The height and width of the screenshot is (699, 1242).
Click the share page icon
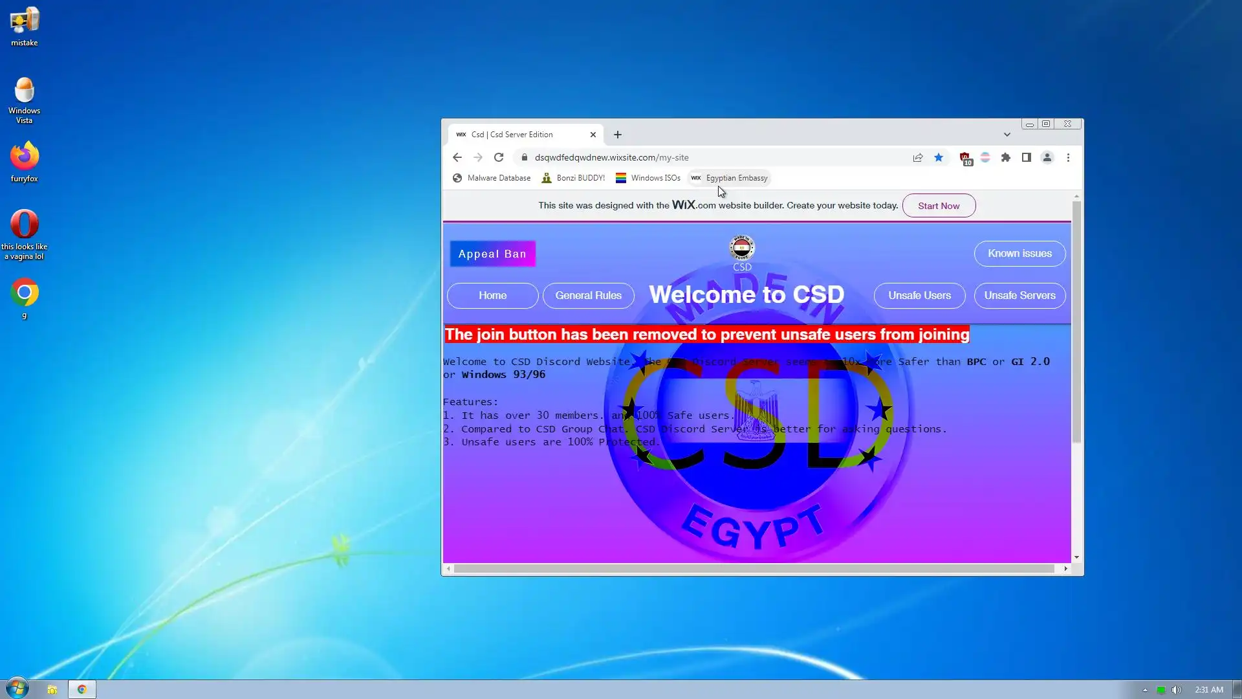pos(917,157)
